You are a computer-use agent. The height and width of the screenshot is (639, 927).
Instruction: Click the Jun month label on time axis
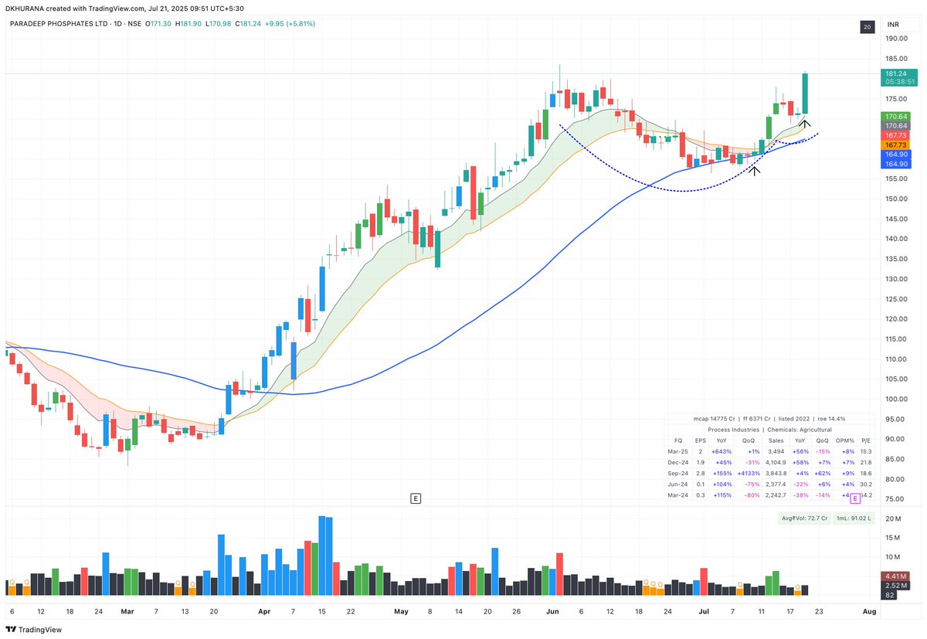pos(552,611)
